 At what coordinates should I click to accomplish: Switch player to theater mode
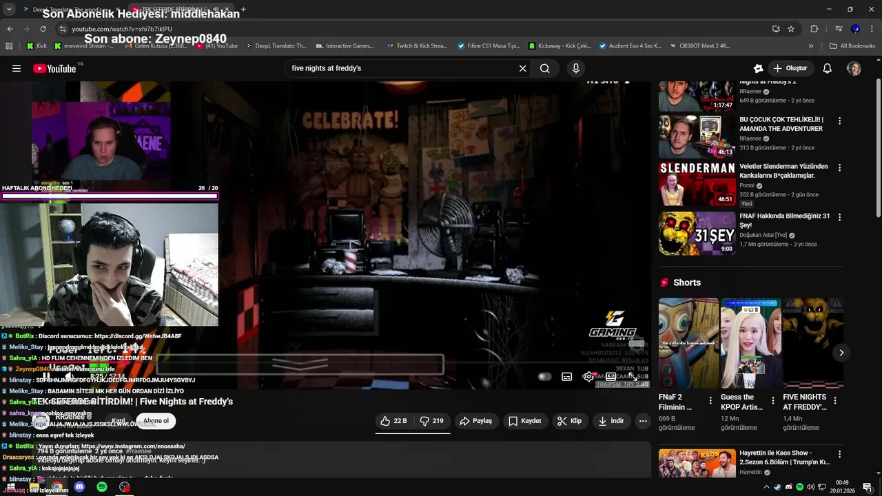(x=611, y=377)
